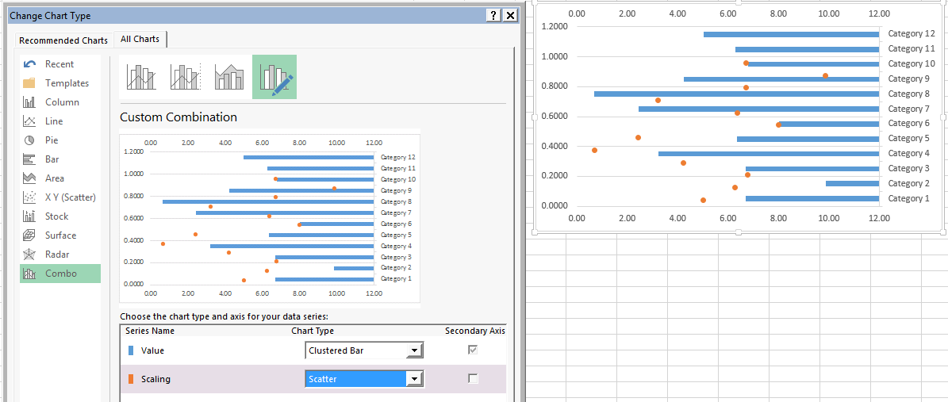Click Category 1 label in worksheet chart

click(910, 198)
